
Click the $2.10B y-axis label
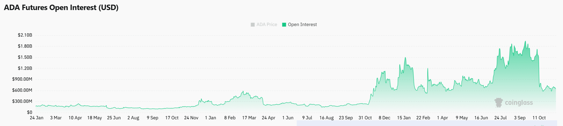[x=25, y=35]
